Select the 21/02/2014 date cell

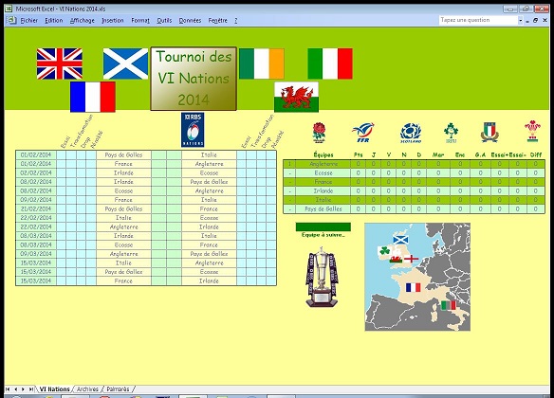[x=36, y=208]
